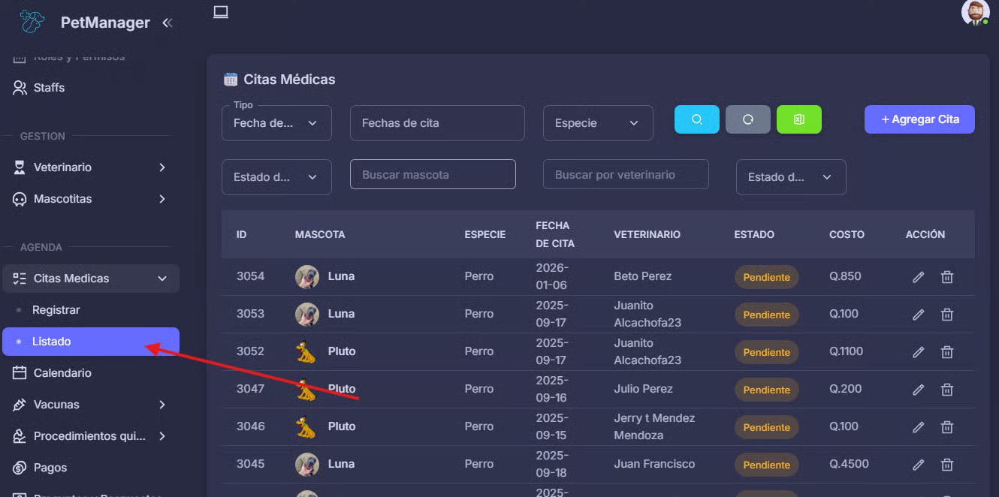The width and height of the screenshot is (999, 497).
Task: Click trash icon for appointment 3047
Action: pos(947,390)
